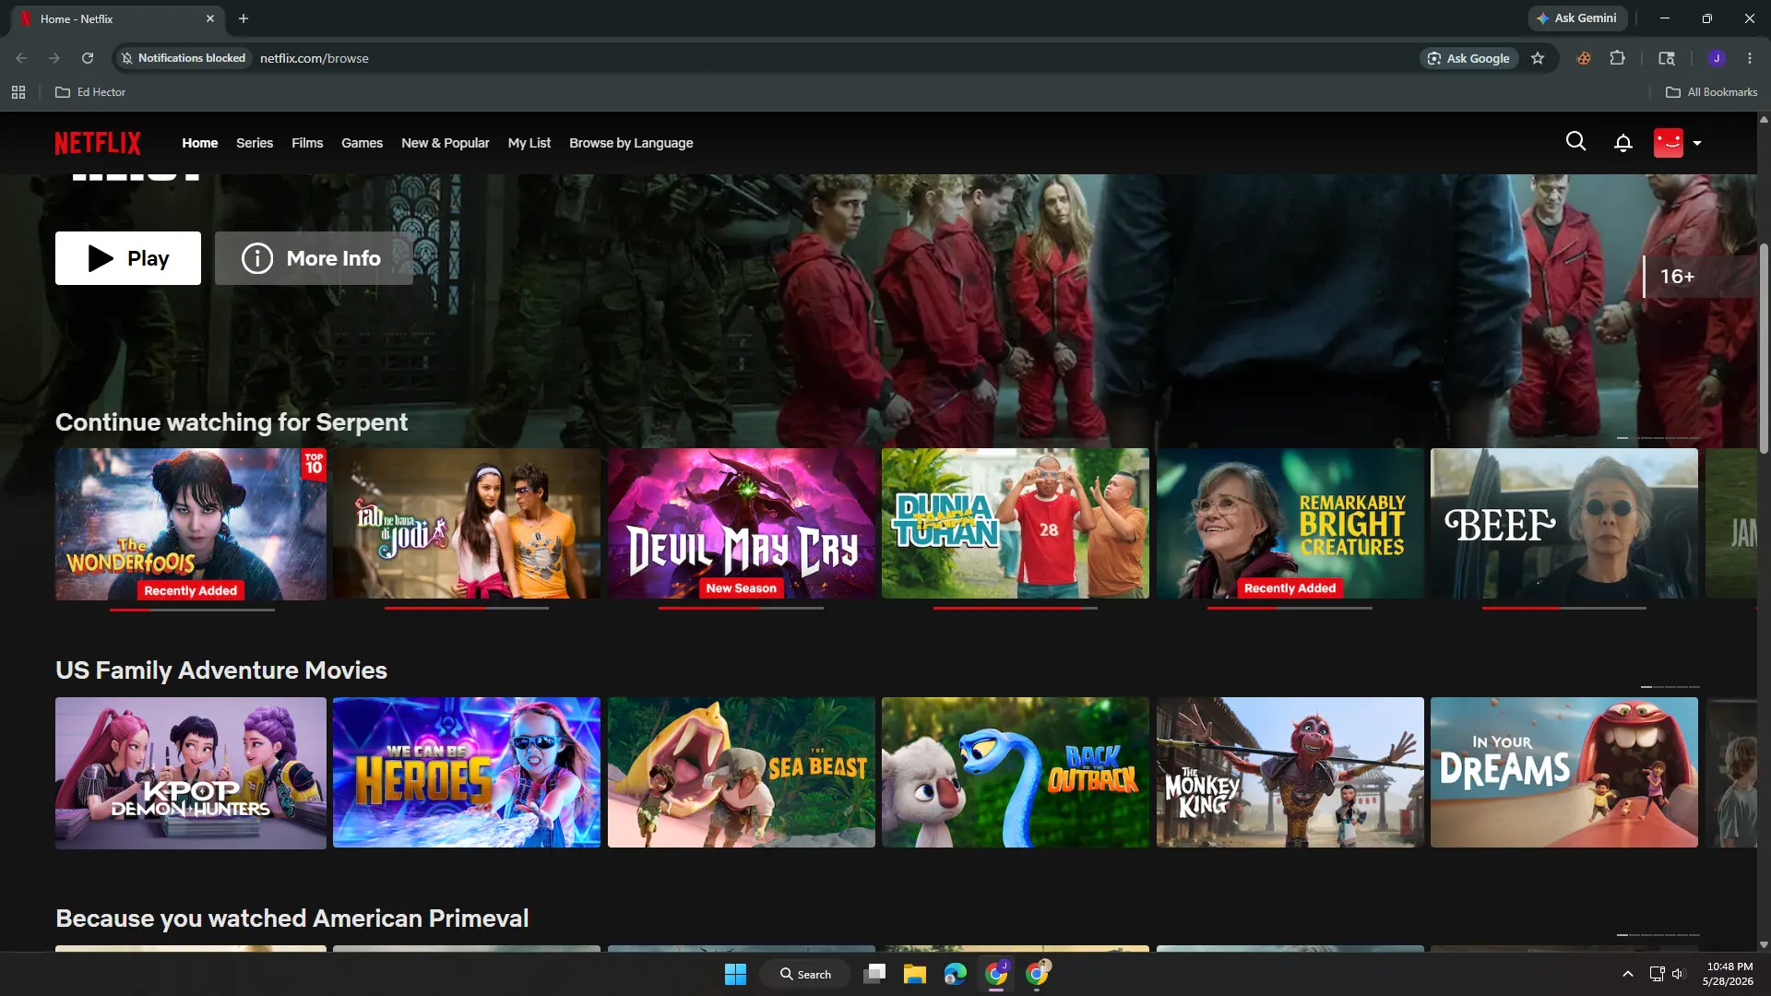Click Ask Google in address bar

tap(1468, 58)
